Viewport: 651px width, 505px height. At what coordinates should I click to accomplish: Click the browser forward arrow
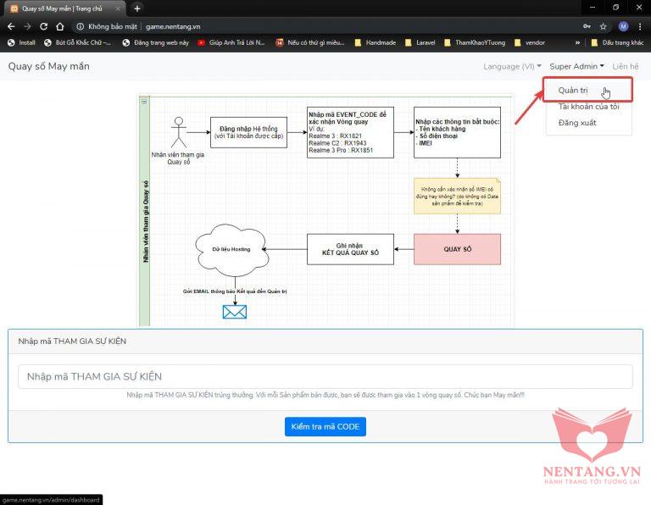27,26
